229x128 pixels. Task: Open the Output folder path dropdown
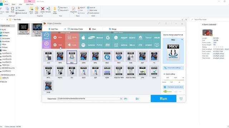coord(121,99)
